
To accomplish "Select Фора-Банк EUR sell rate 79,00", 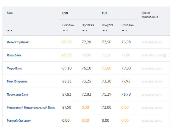I will click(126, 68).
